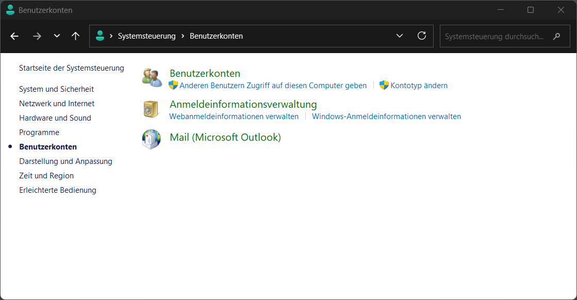Screen dimensions: 577x300
Task: Select Netzwerk und Internet in sidebar
Action: pyautogui.click(x=57, y=104)
